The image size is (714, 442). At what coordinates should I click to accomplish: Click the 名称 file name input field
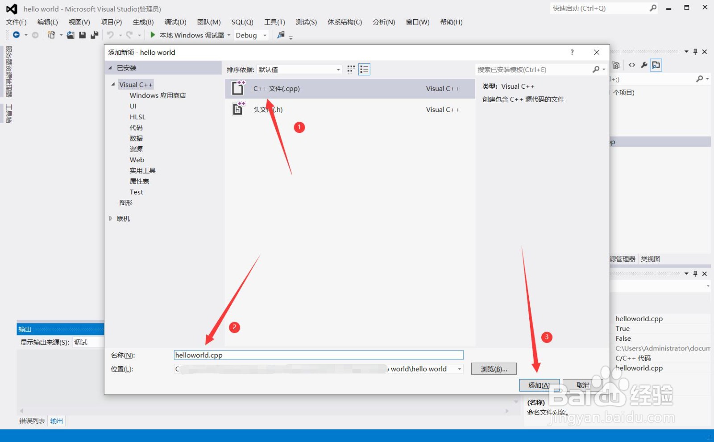[x=319, y=355]
